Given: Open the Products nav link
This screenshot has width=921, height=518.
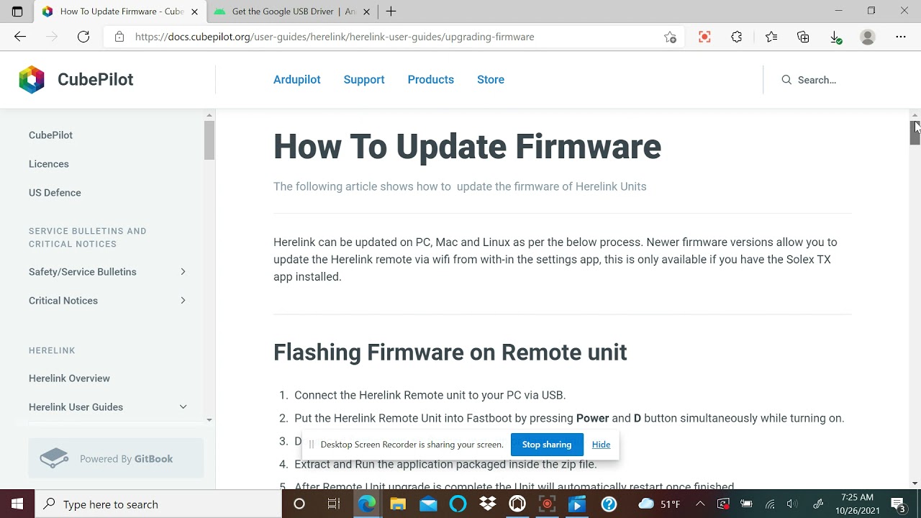Looking at the screenshot, I should click(x=430, y=80).
